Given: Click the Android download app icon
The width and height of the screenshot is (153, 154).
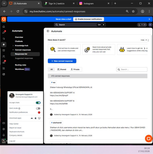Looking at the screenshot, I should tap(32, 118).
